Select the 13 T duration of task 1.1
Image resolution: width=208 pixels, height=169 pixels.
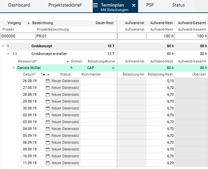click(111, 54)
